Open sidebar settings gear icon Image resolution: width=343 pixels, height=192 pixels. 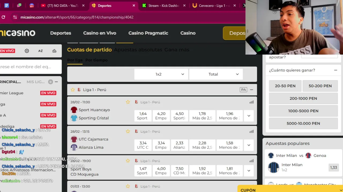[x=27, y=51]
